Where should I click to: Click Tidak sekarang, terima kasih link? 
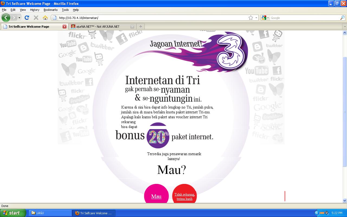pyautogui.click(x=185, y=197)
